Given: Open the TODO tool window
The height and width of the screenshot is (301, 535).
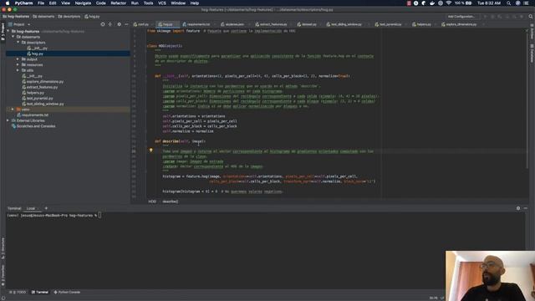Looking at the screenshot, I should tap(18, 292).
